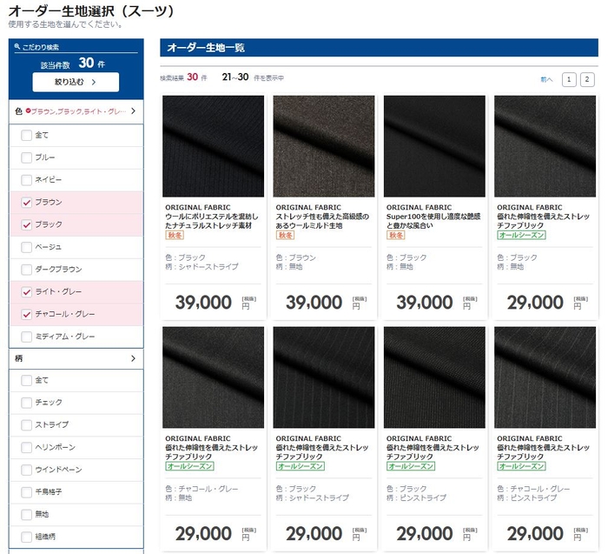608x554 pixels.
Task: Tick the ストライプ pattern checkbox
Action: click(27, 425)
